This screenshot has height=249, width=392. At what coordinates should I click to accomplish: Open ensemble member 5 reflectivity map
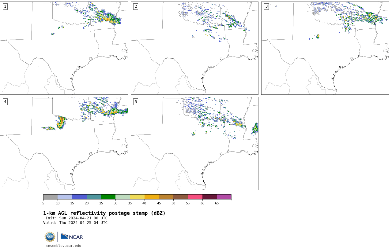click(194, 143)
